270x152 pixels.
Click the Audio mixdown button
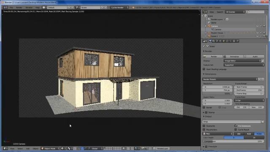pyautogui.click(x=254, y=57)
